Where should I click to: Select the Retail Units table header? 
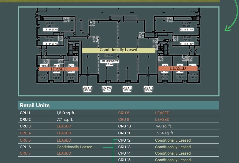(35, 105)
